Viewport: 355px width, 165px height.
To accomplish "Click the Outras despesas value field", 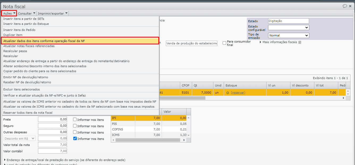I will click(53, 132).
